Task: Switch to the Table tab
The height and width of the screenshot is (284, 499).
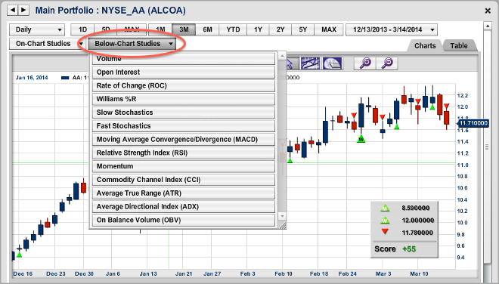Action: click(459, 45)
